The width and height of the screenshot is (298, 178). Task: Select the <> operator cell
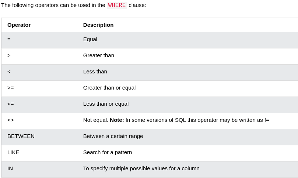pyautogui.click(x=10, y=120)
